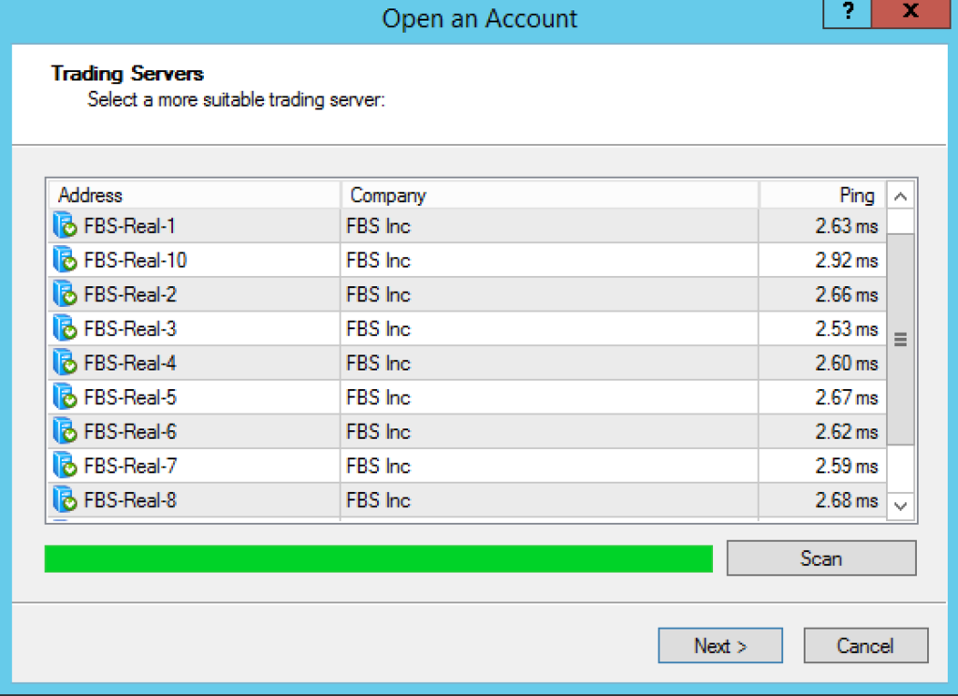Click the 2.63 ms ping value
958x696 pixels.
pos(846,226)
